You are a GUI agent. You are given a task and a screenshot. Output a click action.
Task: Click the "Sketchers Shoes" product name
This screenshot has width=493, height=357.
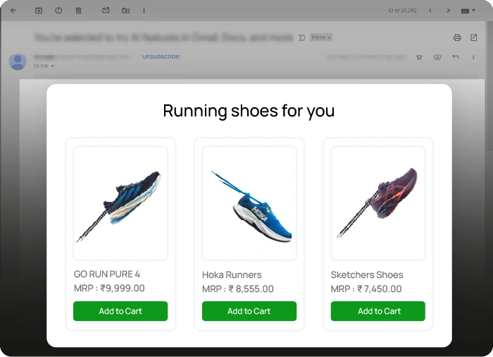[x=367, y=274]
